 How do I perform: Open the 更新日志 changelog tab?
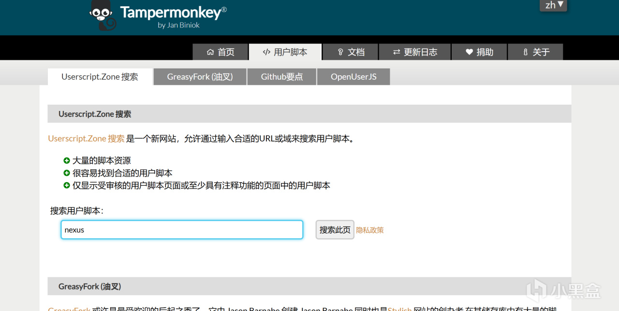(415, 52)
